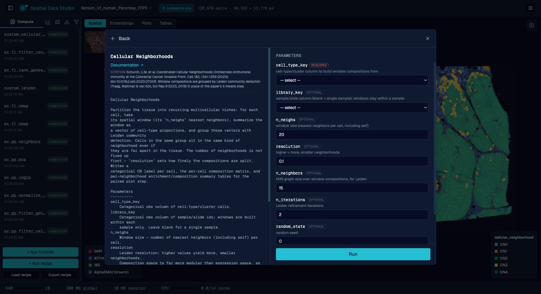Viewport: 541px width, 294px height.
Task: Click the AlphaSMA/Vimentin channel swatch
Action: [x=90, y=272]
